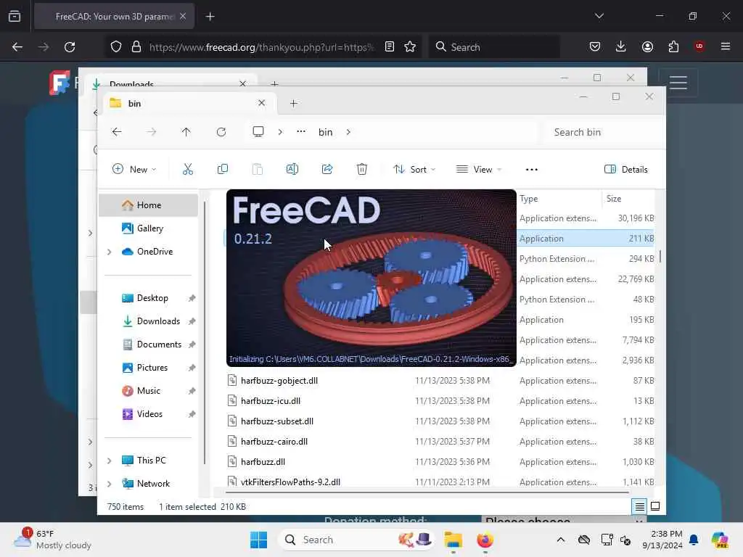
Task: Switch to details list view layout icon
Action: tap(639, 507)
